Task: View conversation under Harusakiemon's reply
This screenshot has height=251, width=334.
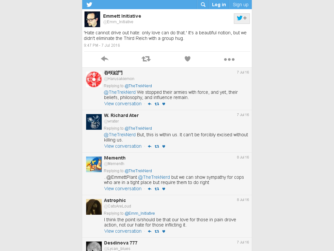Action: tap(123, 104)
